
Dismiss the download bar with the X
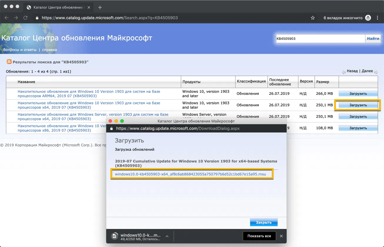tap(281, 236)
